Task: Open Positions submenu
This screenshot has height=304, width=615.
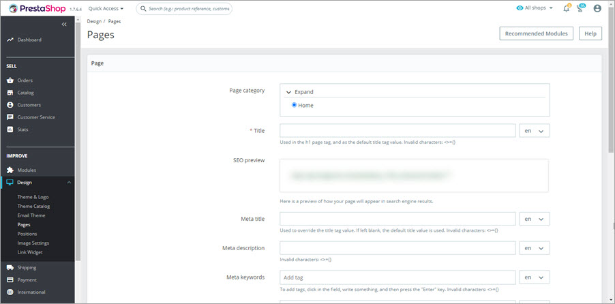Action: (27, 234)
